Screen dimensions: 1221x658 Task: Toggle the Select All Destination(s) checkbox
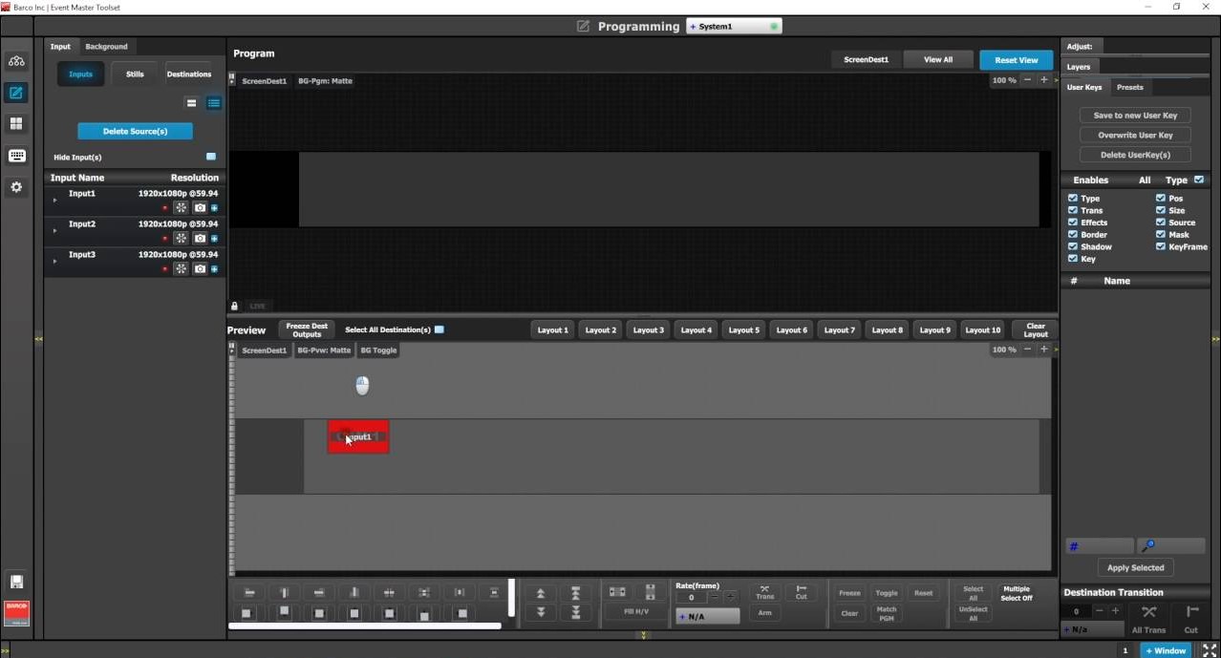point(439,329)
